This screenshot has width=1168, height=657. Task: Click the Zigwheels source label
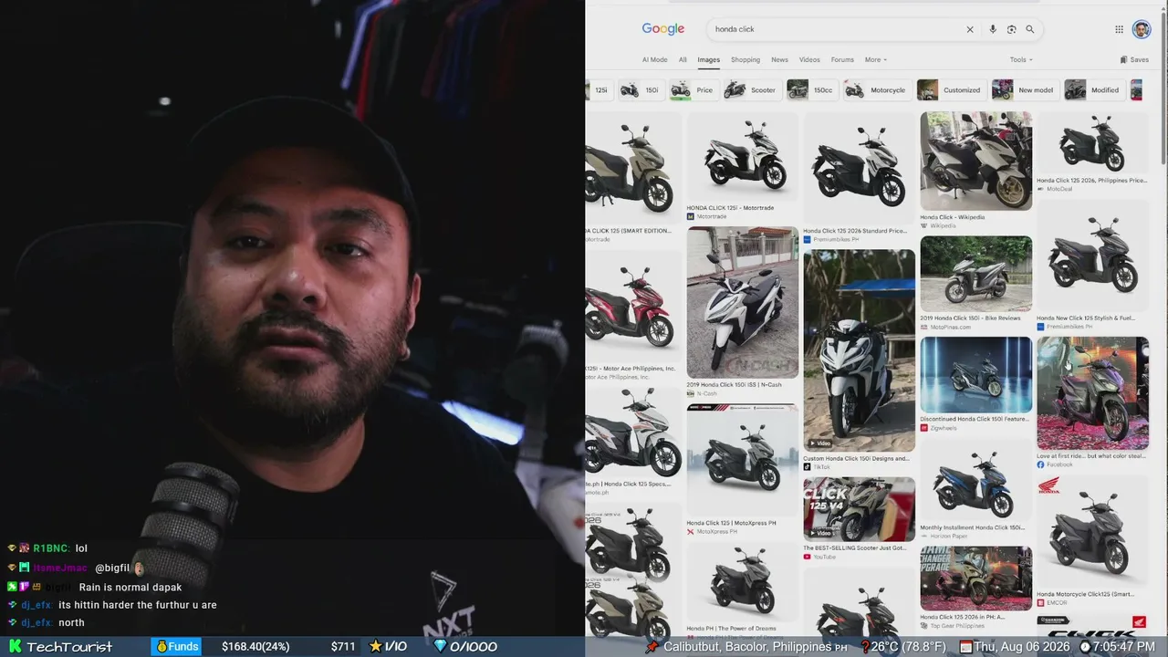[x=944, y=428]
